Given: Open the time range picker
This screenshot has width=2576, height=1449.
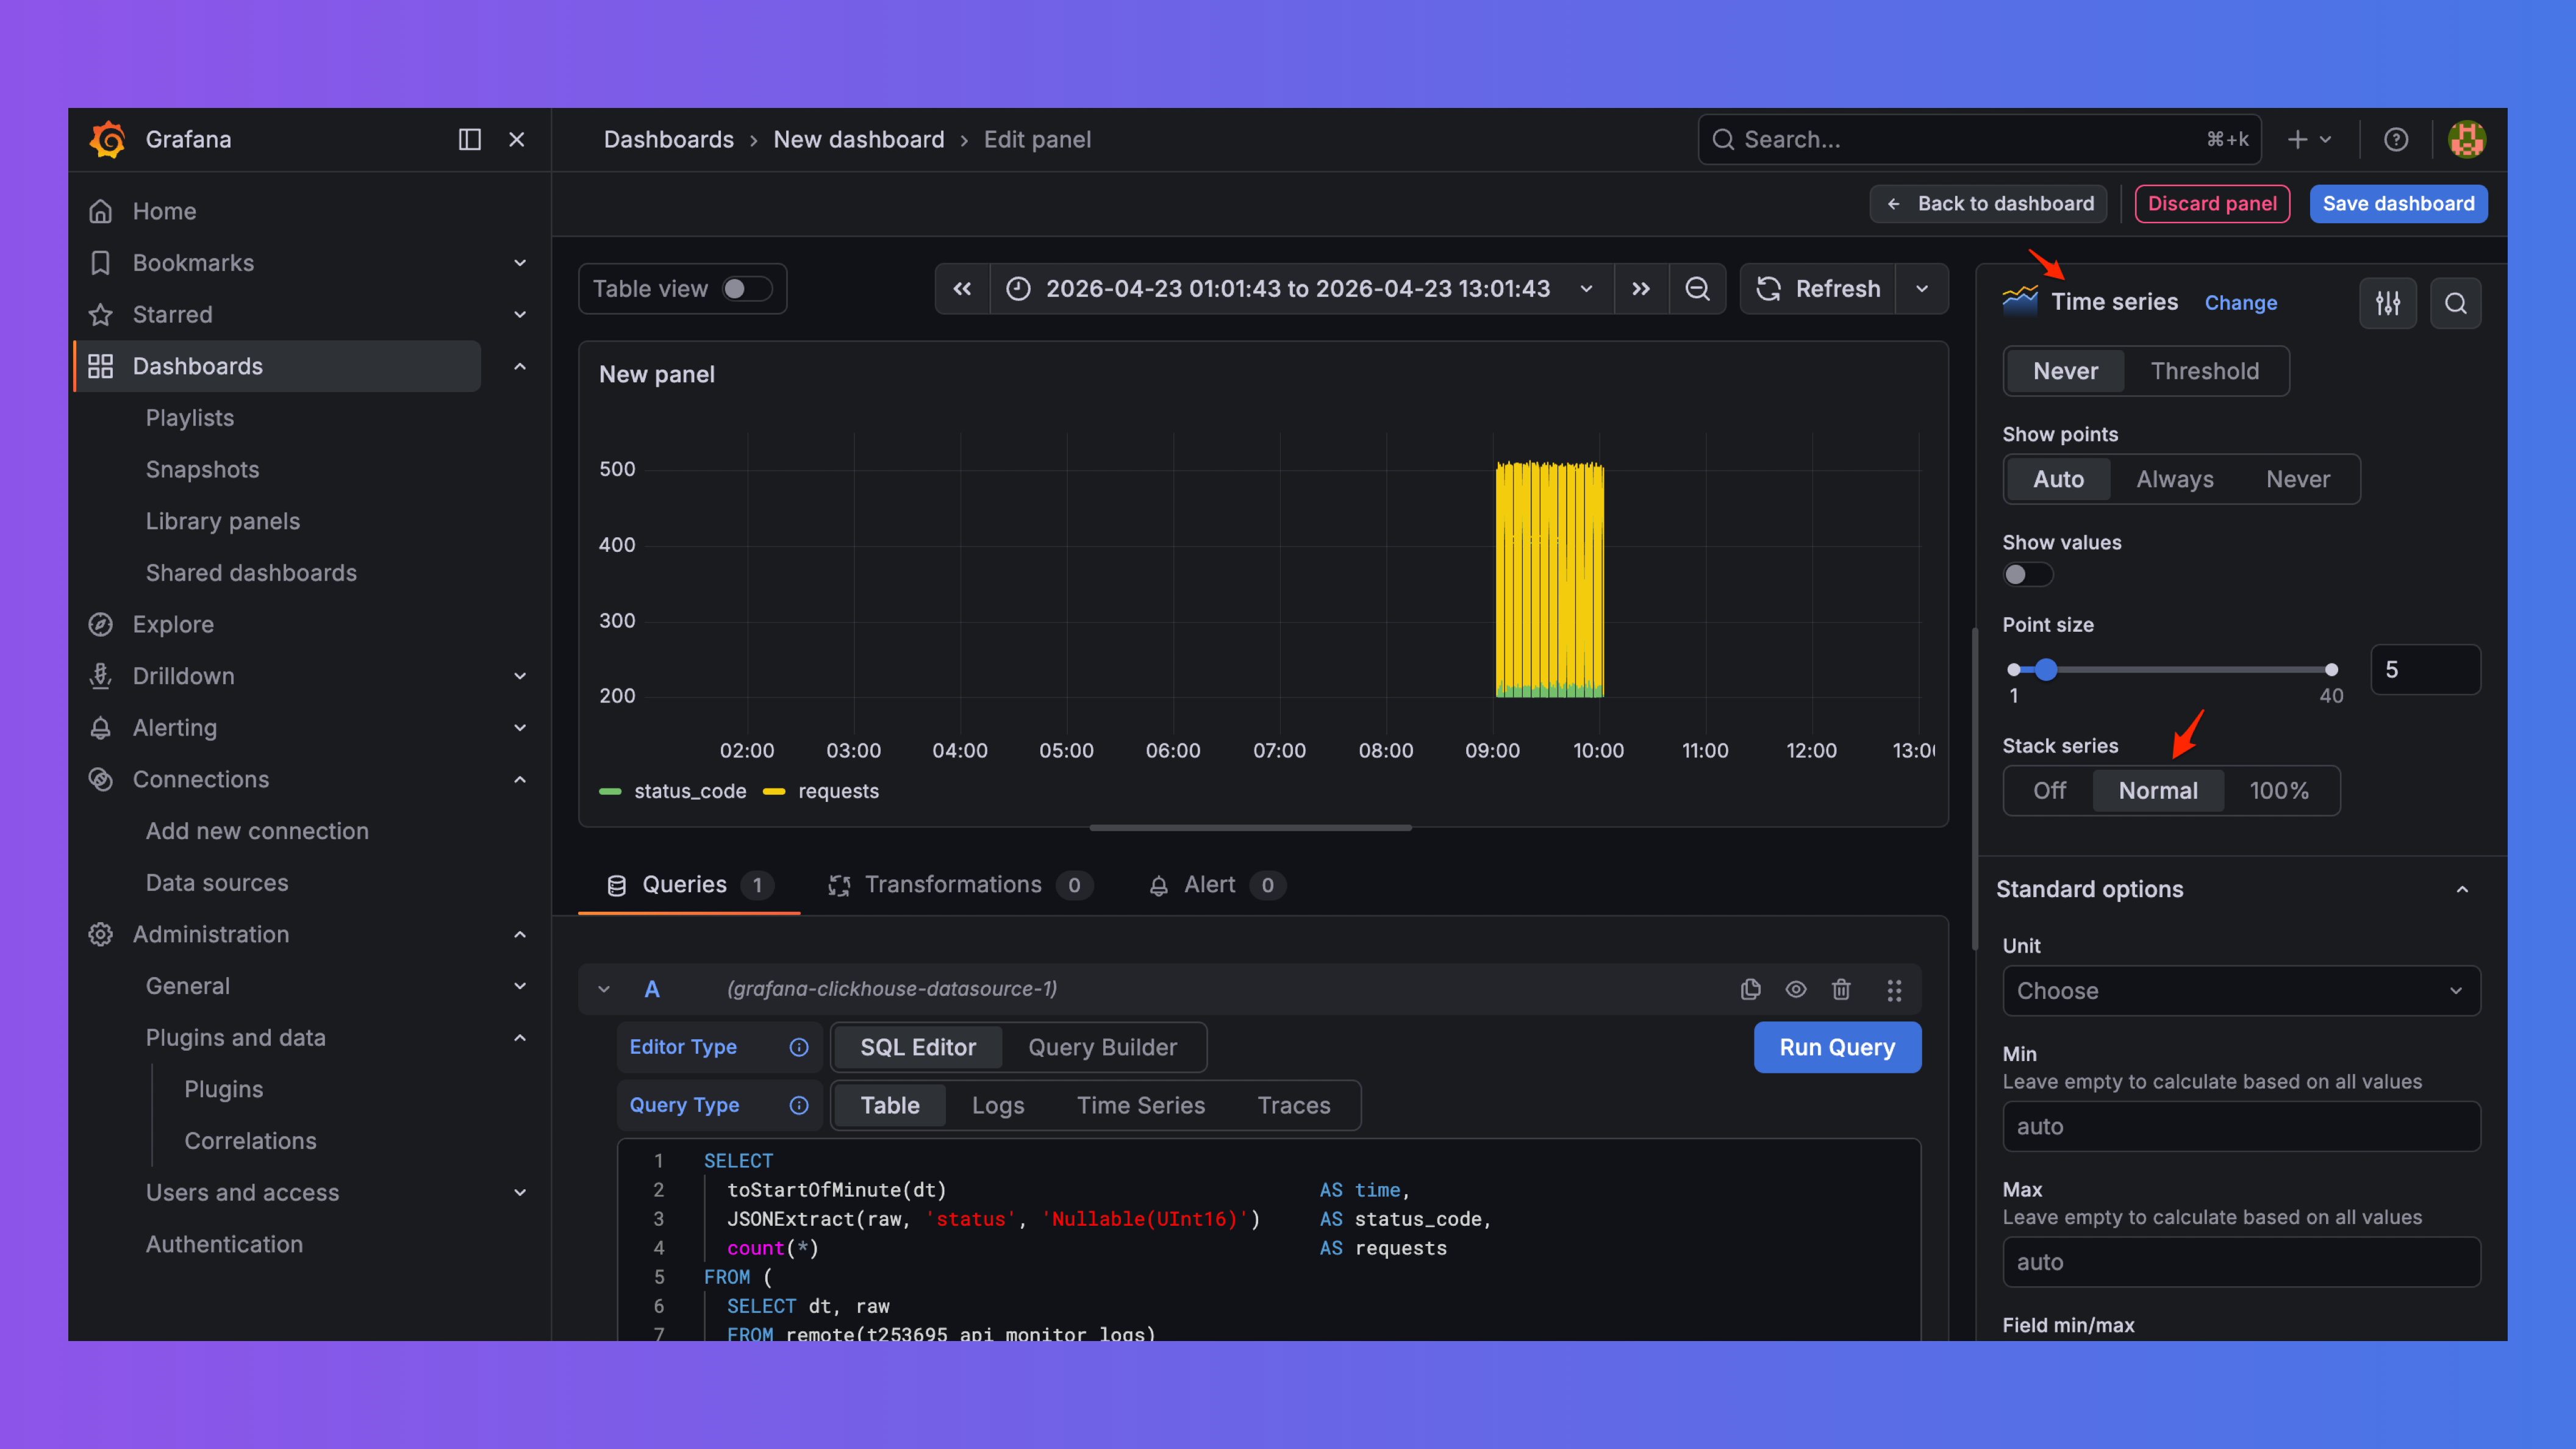Looking at the screenshot, I should tap(1301, 289).
